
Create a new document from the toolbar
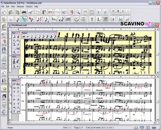click(x=4, y=12)
